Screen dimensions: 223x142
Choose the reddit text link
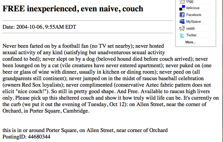[x=190, y=28]
